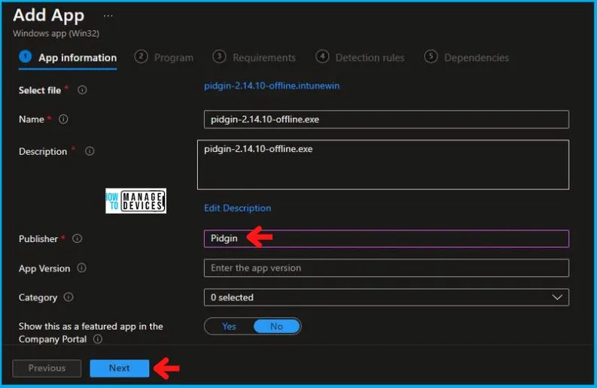597x388 pixels.
Task: Click the Edit Description link
Action: 237,208
